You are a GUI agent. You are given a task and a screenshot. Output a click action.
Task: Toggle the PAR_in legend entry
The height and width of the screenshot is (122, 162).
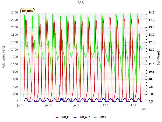click(63, 117)
